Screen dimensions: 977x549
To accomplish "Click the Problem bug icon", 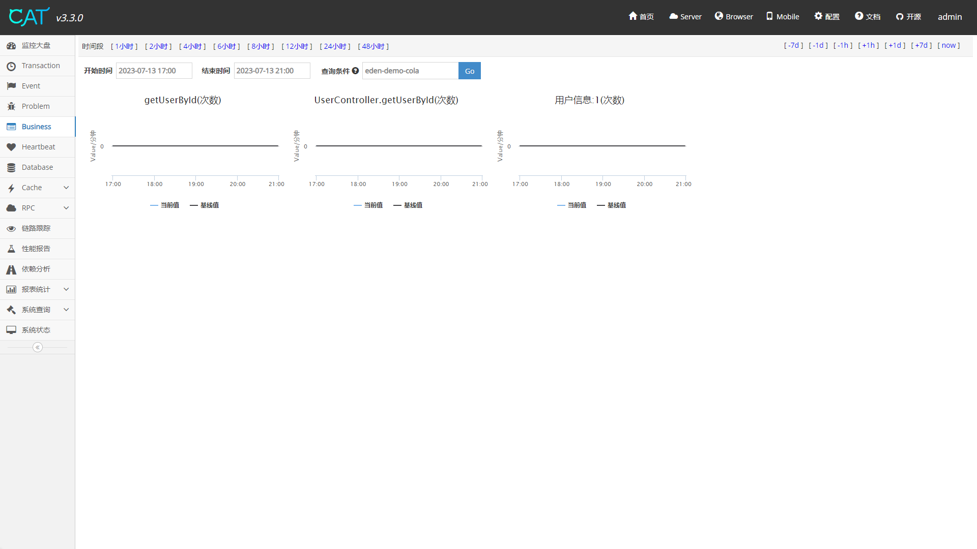I will click(11, 106).
